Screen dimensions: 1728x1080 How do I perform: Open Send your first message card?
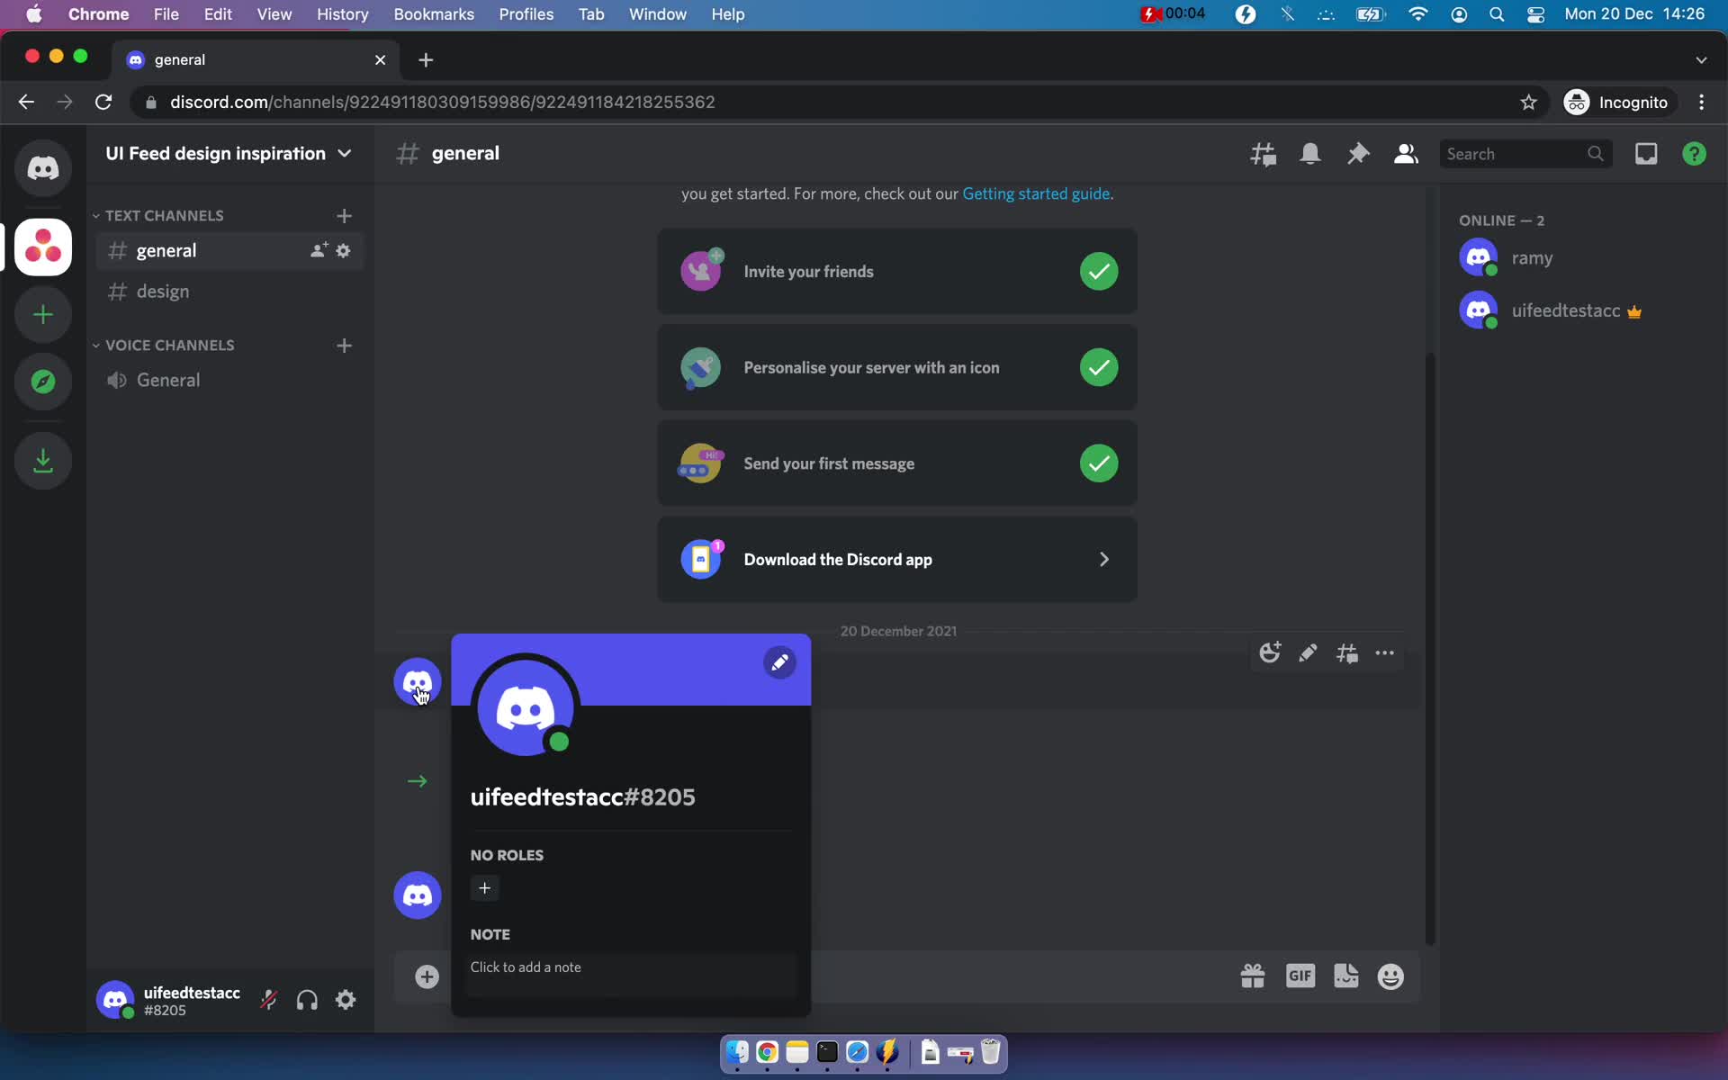897,463
